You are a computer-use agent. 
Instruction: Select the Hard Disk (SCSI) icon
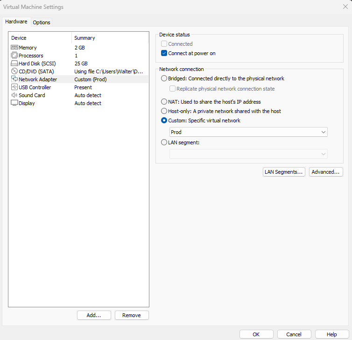coord(14,64)
